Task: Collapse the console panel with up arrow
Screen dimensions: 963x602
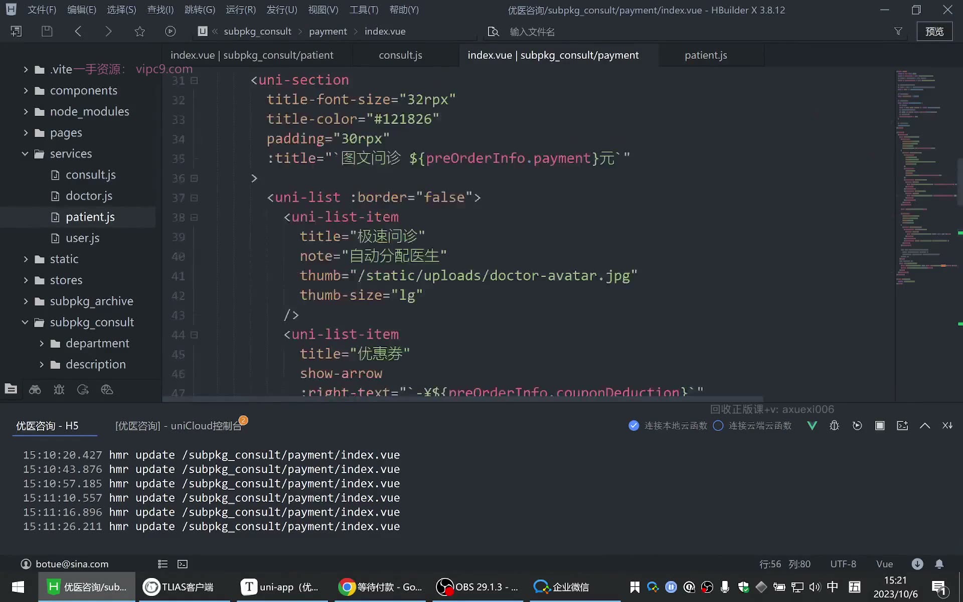Action: [925, 425]
